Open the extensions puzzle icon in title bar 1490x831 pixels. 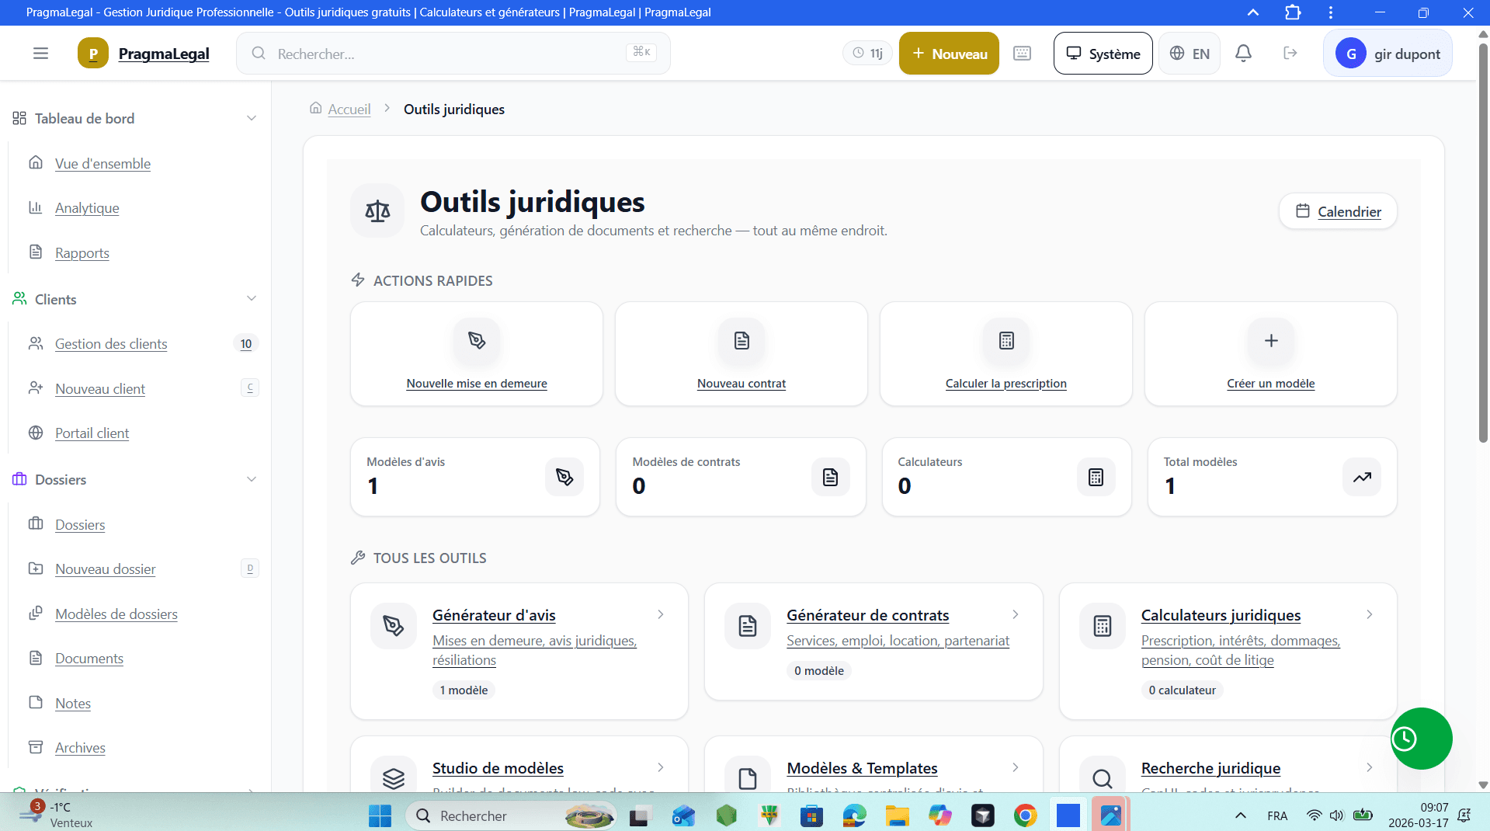(1292, 12)
